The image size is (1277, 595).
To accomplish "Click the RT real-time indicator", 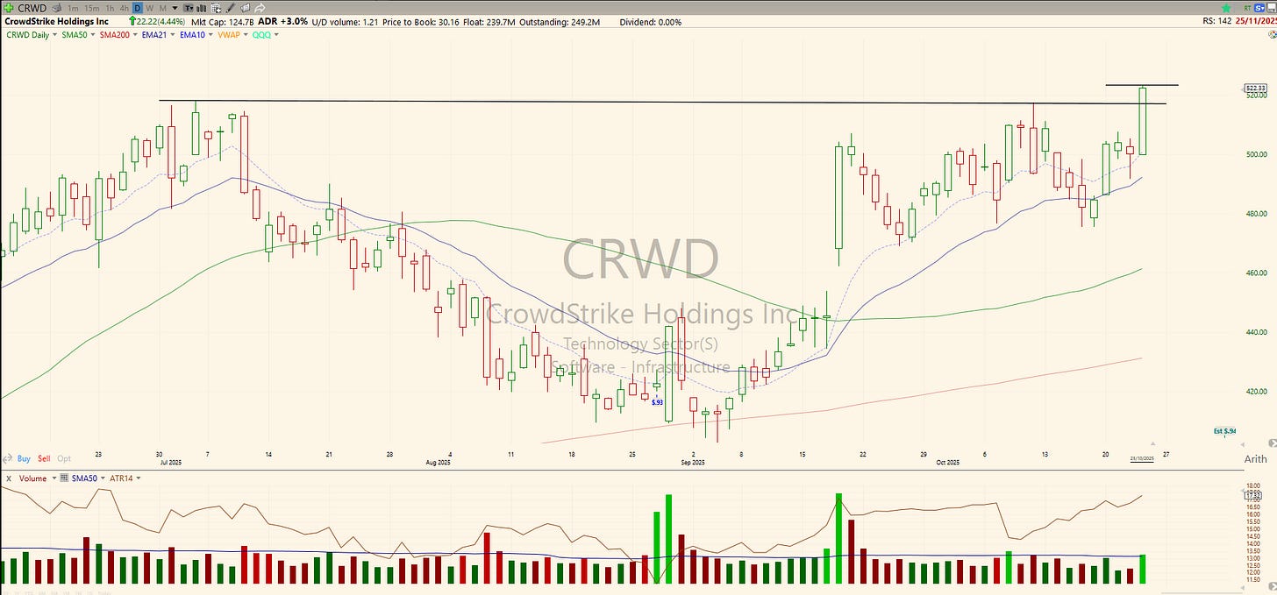I will (x=1247, y=8).
